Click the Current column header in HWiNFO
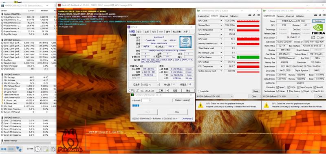 [31, 11]
